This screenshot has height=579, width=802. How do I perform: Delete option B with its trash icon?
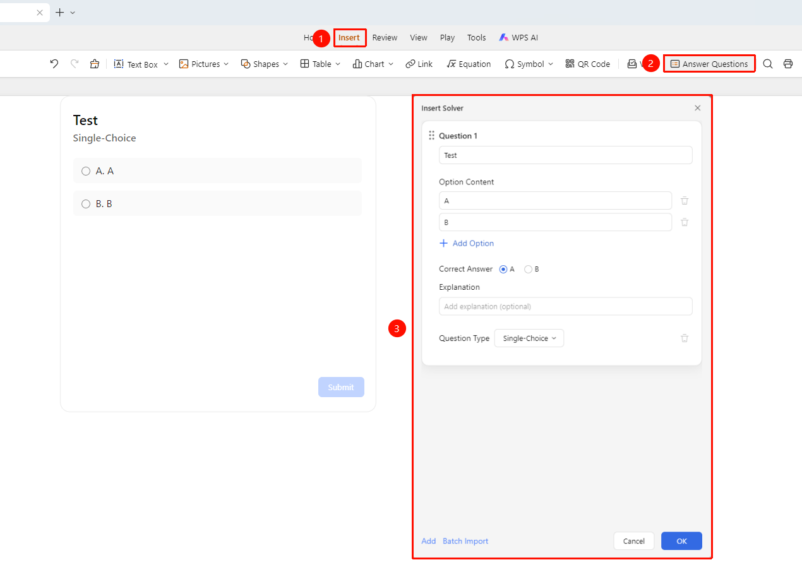[685, 222]
